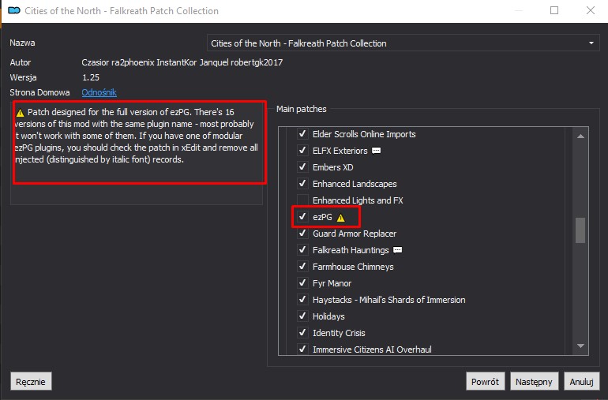Click the Enhanced Lights and FX label
The height and width of the screenshot is (400, 608).
(x=358, y=200)
